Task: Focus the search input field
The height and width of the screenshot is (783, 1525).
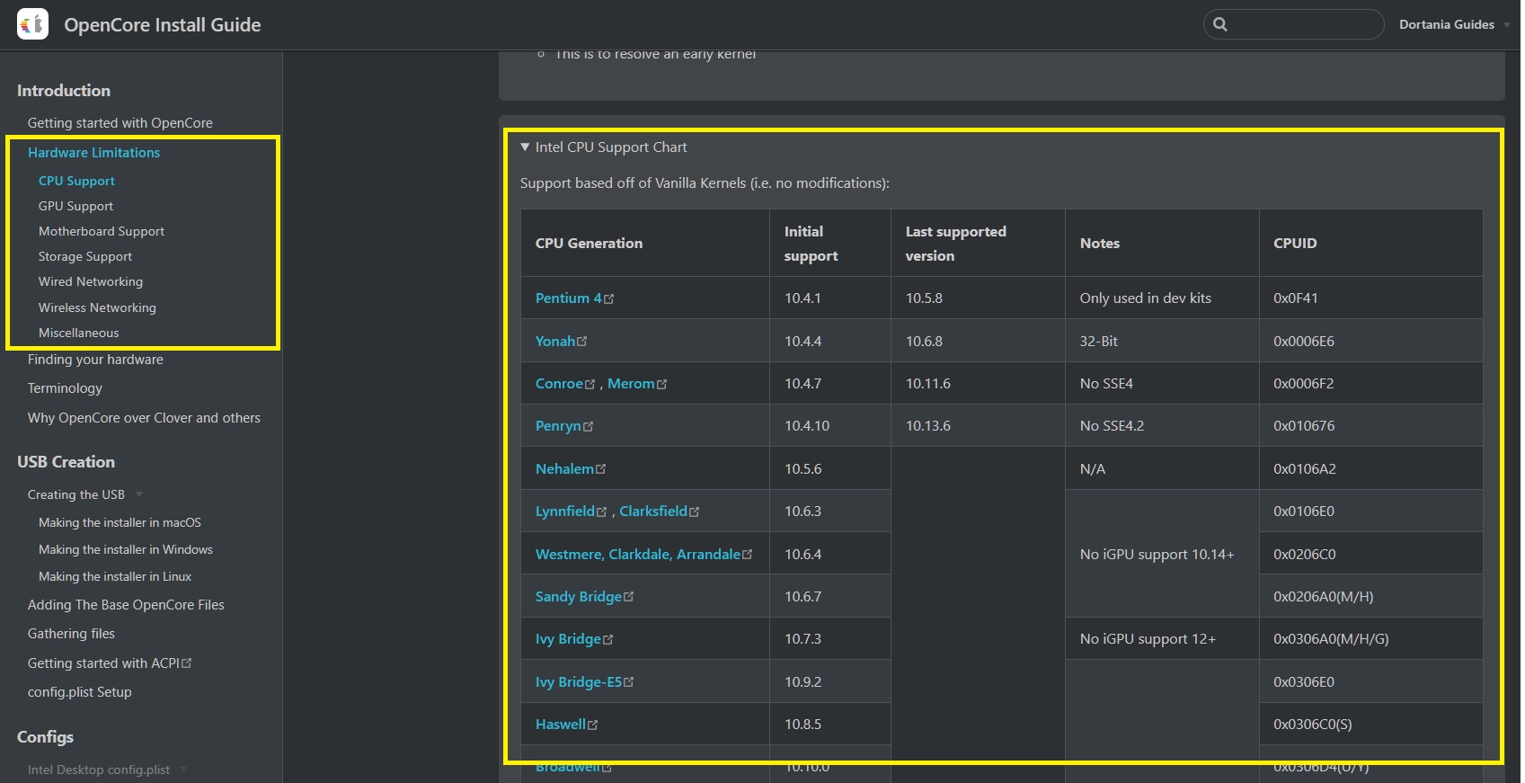Action: [1293, 24]
